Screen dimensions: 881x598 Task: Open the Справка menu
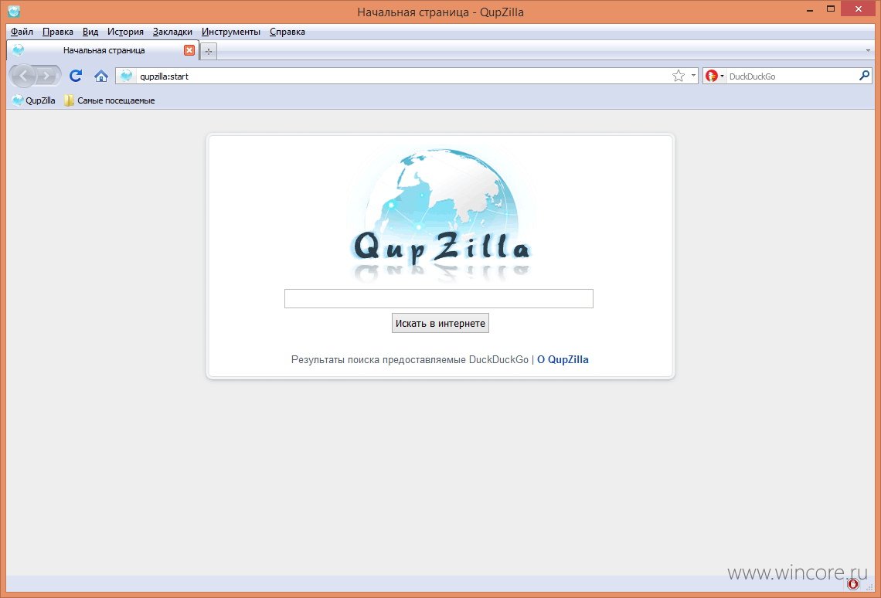287,32
